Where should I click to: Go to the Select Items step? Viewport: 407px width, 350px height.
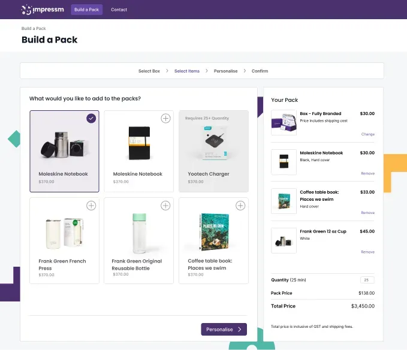point(187,71)
